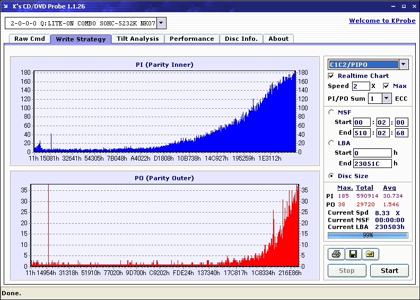Switch to the Performance tab

point(192,39)
